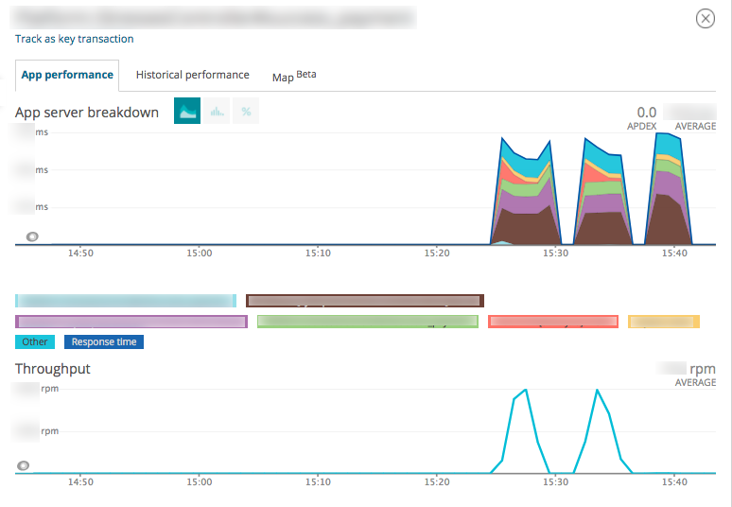Toggle the yellow legend segment
732x507 pixels.
coord(663,322)
